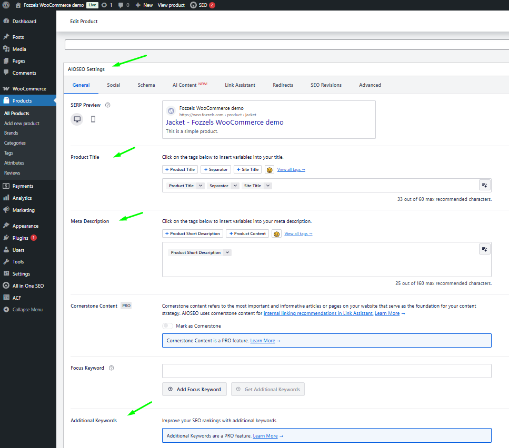The width and height of the screenshot is (509, 448).
Task: Open Categories submenu item
Action: click(15, 143)
